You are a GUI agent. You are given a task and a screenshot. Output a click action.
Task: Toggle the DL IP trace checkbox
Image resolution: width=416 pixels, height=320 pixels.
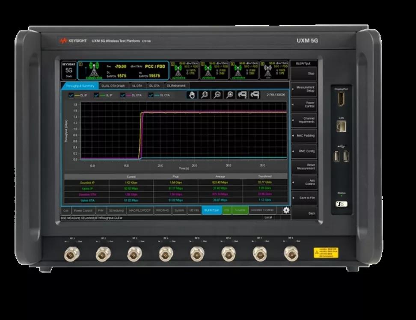pos(71,95)
